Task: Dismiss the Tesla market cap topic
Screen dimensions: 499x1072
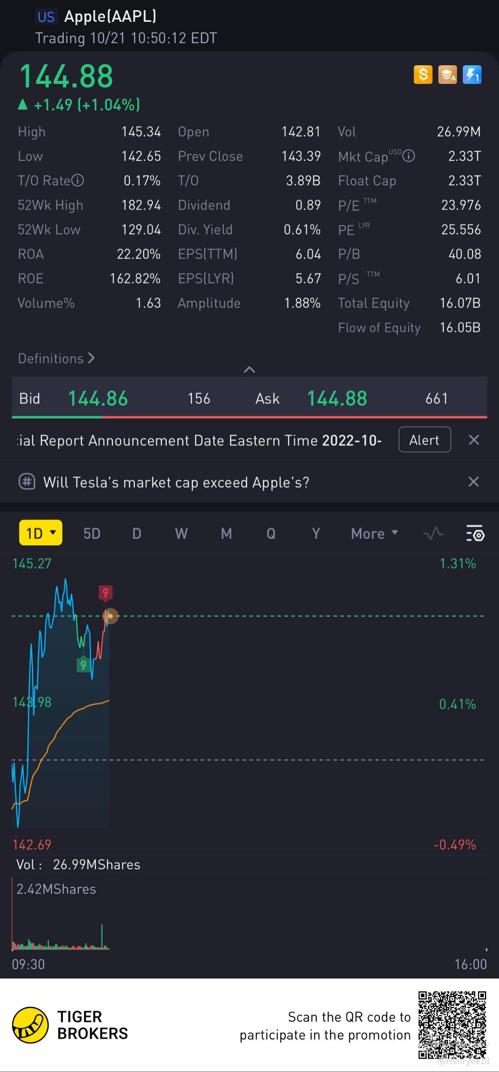Action: coord(474,481)
